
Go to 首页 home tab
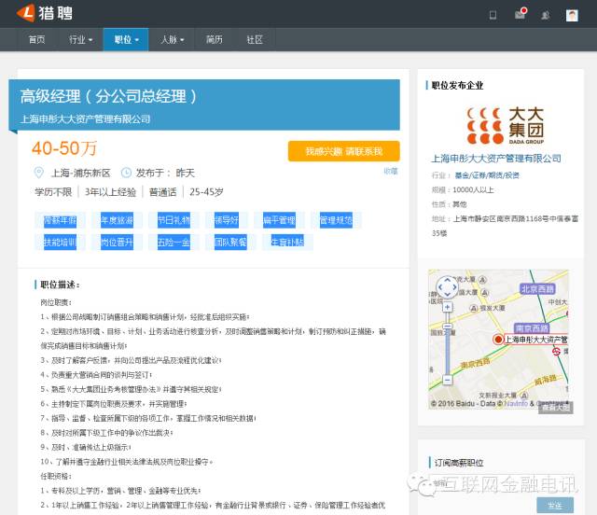pos(37,39)
